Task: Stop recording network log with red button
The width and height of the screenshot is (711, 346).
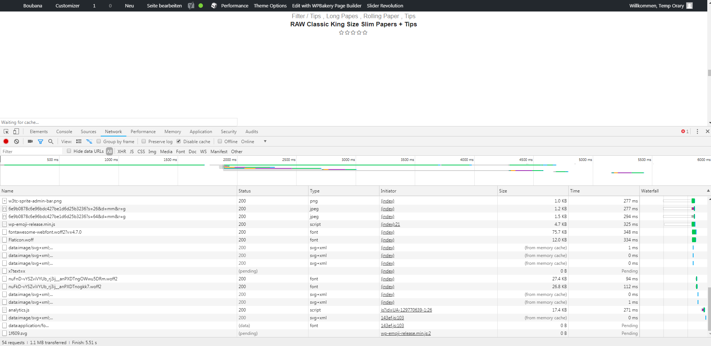Action: coord(6,141)
